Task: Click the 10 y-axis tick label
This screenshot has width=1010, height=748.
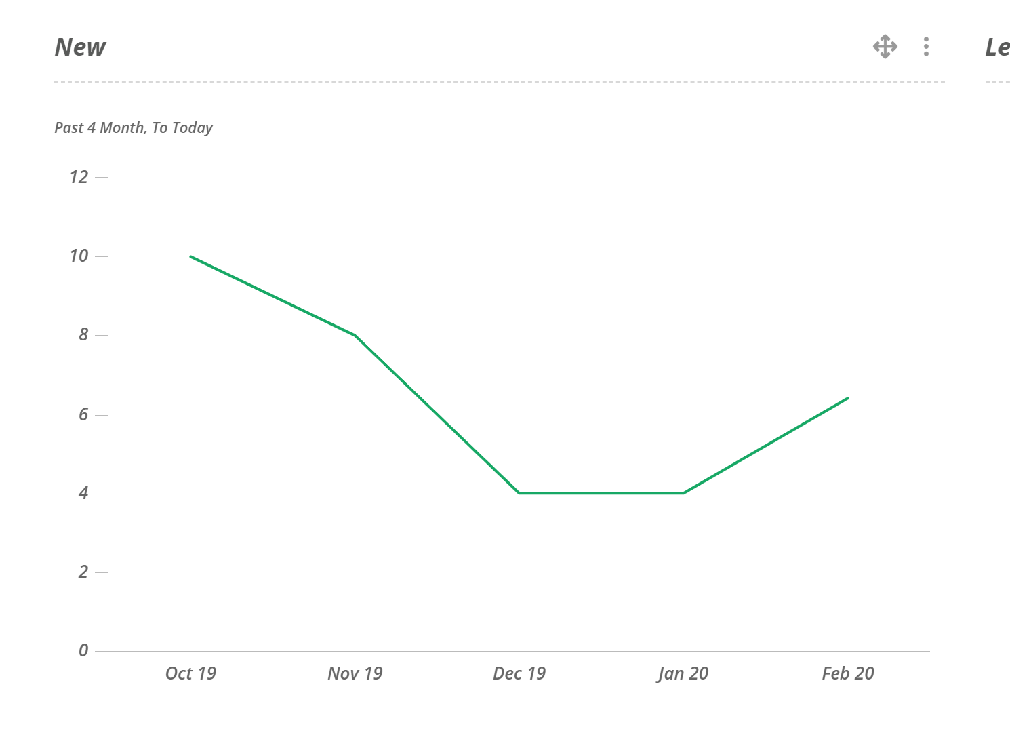Action: pos(79,256)
